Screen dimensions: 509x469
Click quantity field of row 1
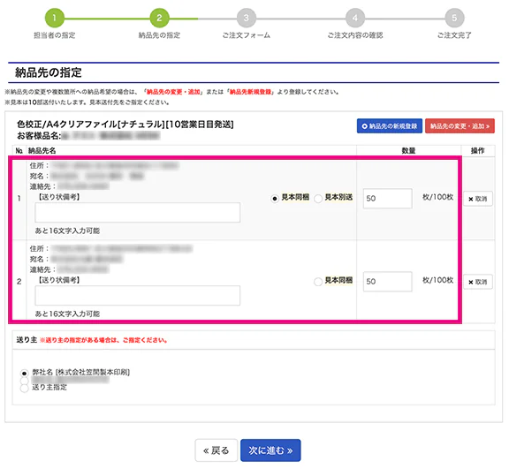click(388, 198)
